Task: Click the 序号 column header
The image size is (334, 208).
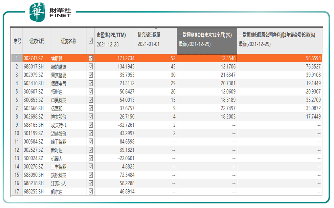Action: 17,41
